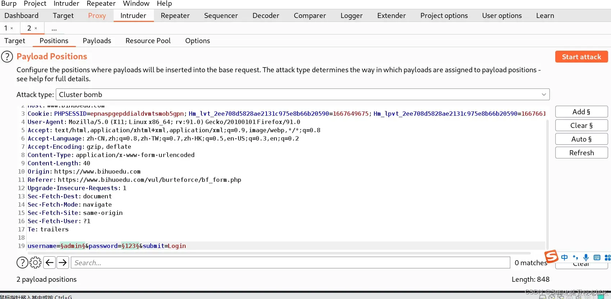Viewport: 611px width, 299px height.
Task: Open the Project menu
Action: pyautogui.click(x=35, y=4)
